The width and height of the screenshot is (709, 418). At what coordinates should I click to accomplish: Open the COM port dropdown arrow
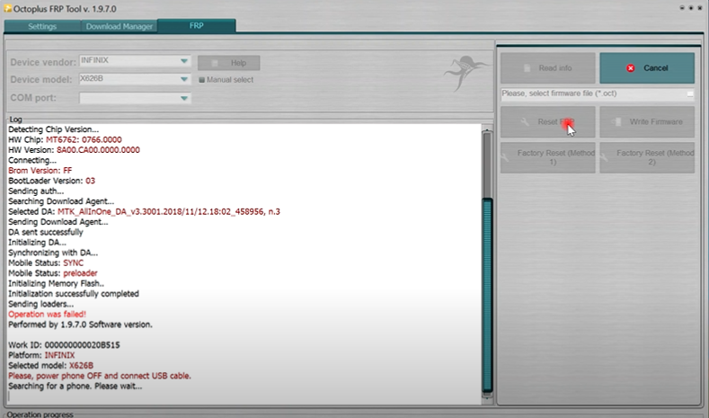click(184, 98)
